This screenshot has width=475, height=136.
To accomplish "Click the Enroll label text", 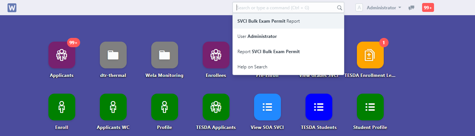I will coord(62,127).
